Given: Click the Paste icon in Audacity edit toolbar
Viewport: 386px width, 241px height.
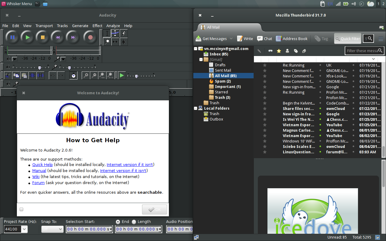Looking at the screenshot, I should pyautogui.click(x=24, y=75).
